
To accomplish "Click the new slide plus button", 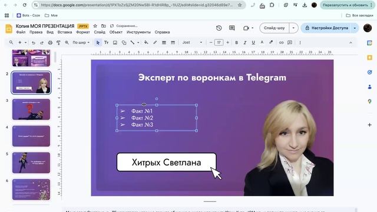I will click(20, 42).
